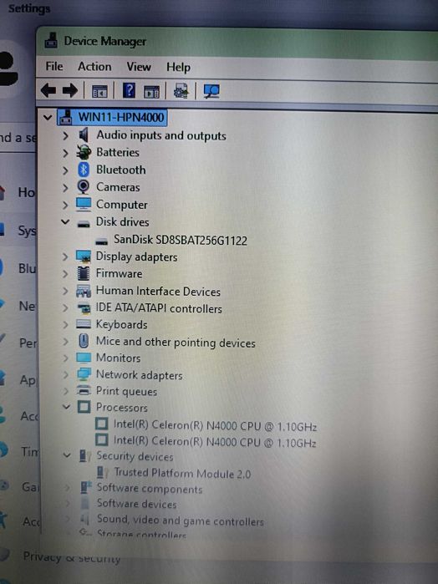This screenshot has height=584, width=438.
Task: Expand Audio inputs and outputs
Action: click(65, 135)
